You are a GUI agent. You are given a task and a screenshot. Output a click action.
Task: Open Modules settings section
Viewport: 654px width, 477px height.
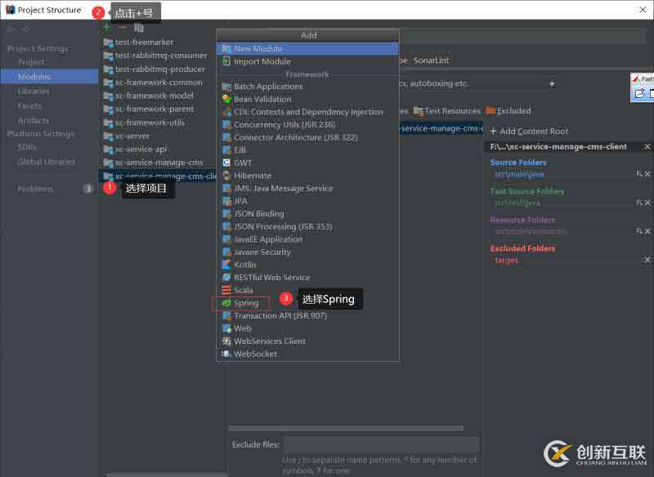pyautogui.click(x=49, y=76)
